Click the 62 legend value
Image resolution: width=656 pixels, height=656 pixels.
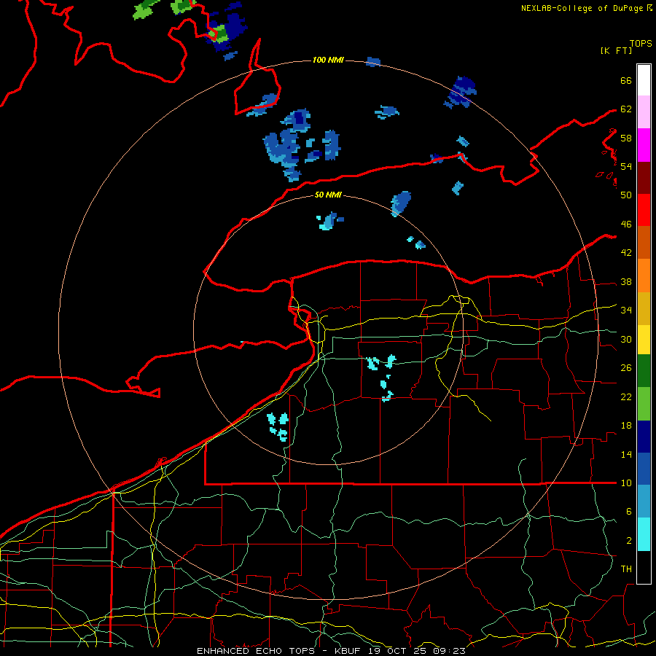626,109
